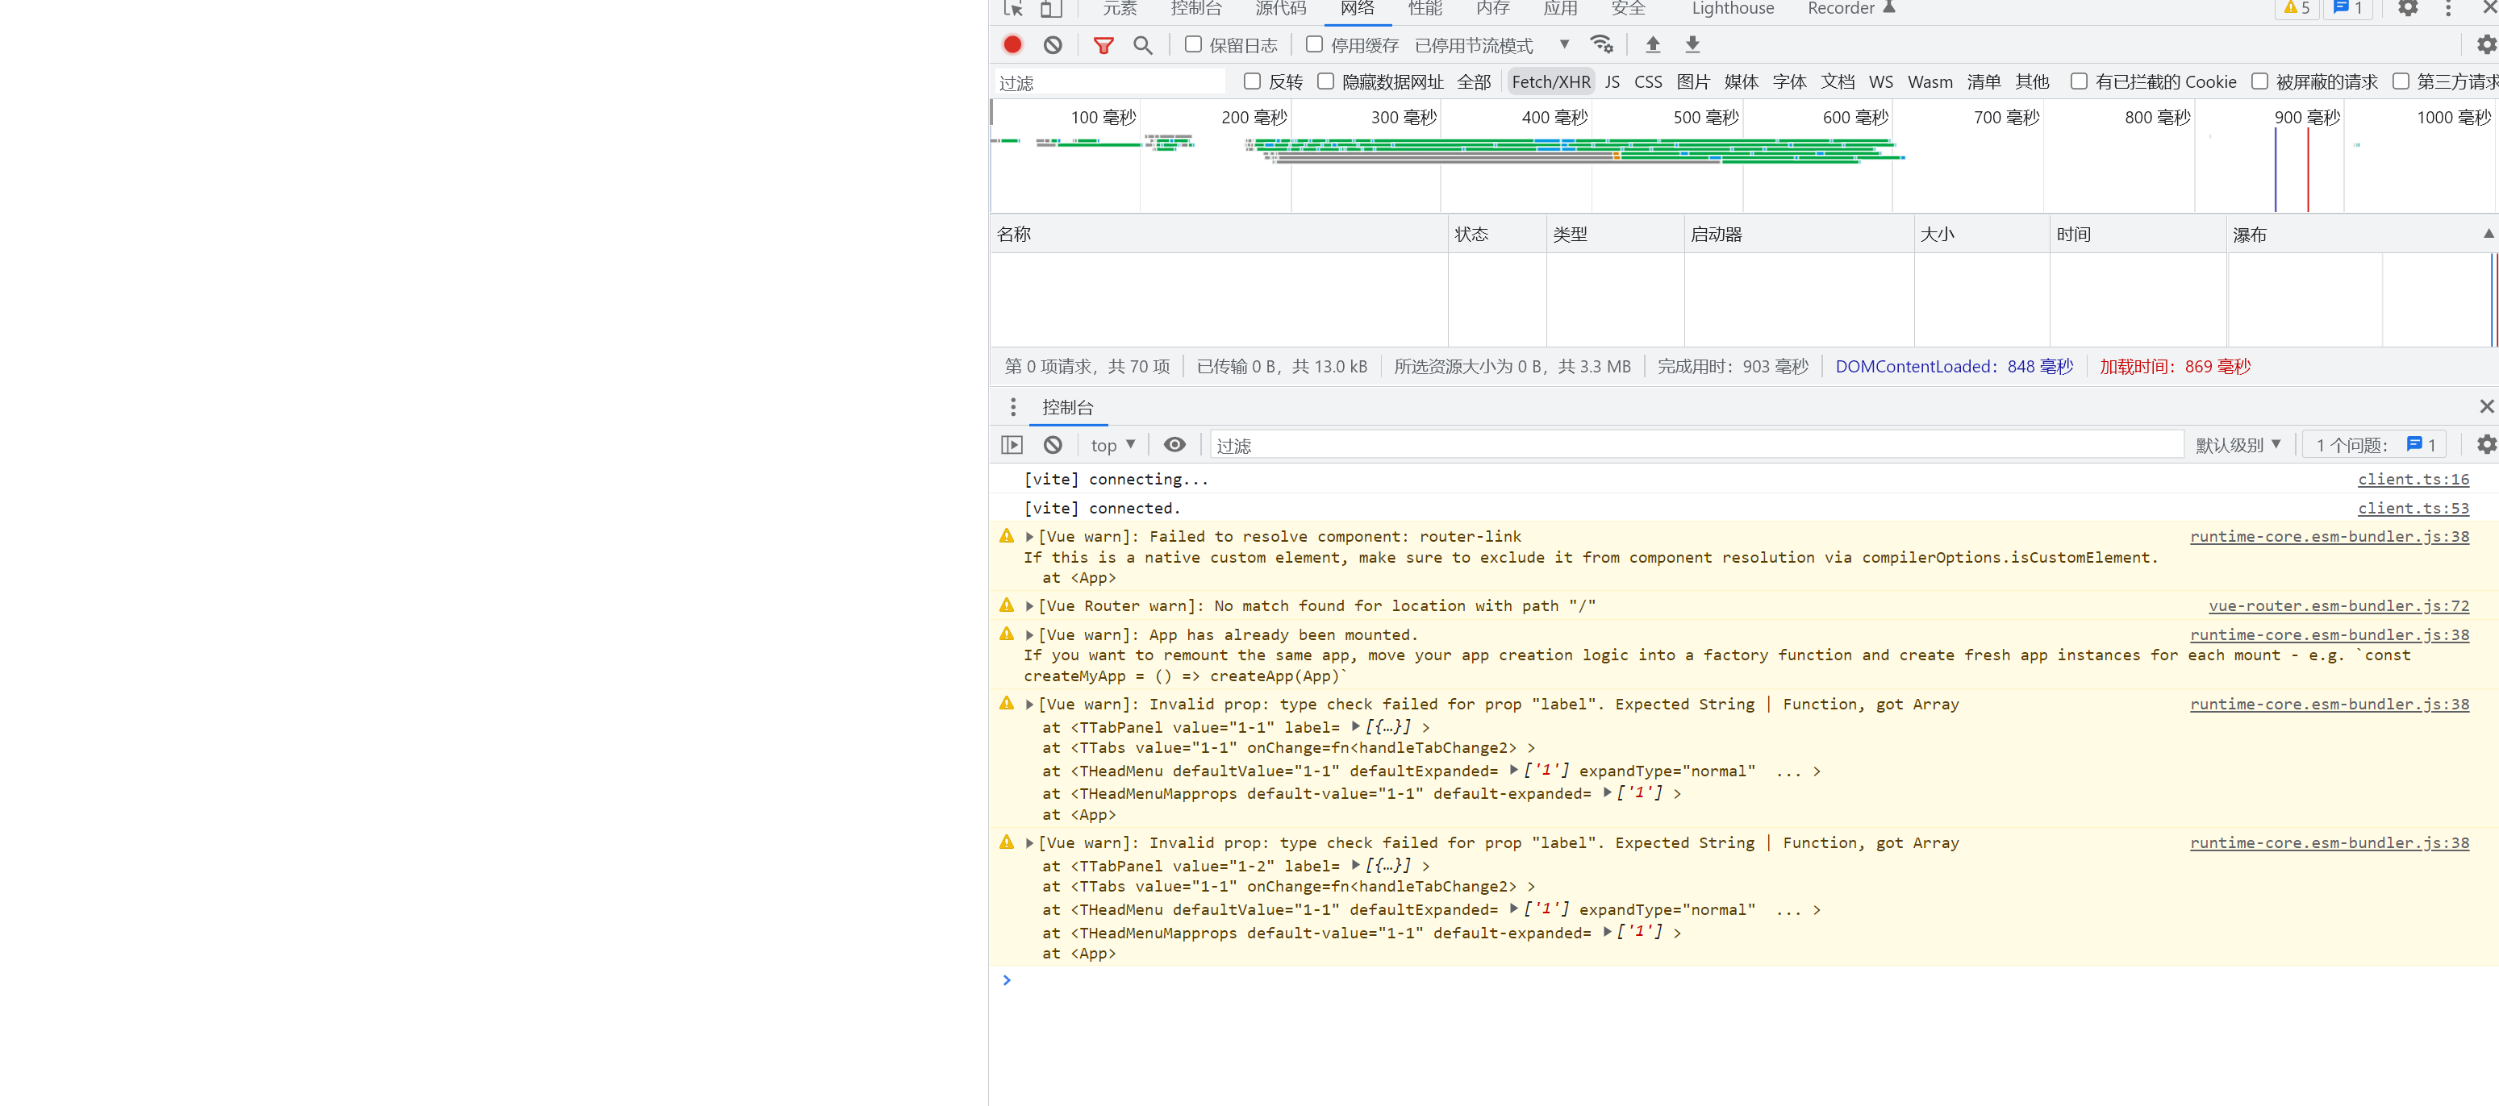2499x1106 pixels.
Task: Clear the console with the ban icon
Action: pyautogui.click(x=1053, y=445)
